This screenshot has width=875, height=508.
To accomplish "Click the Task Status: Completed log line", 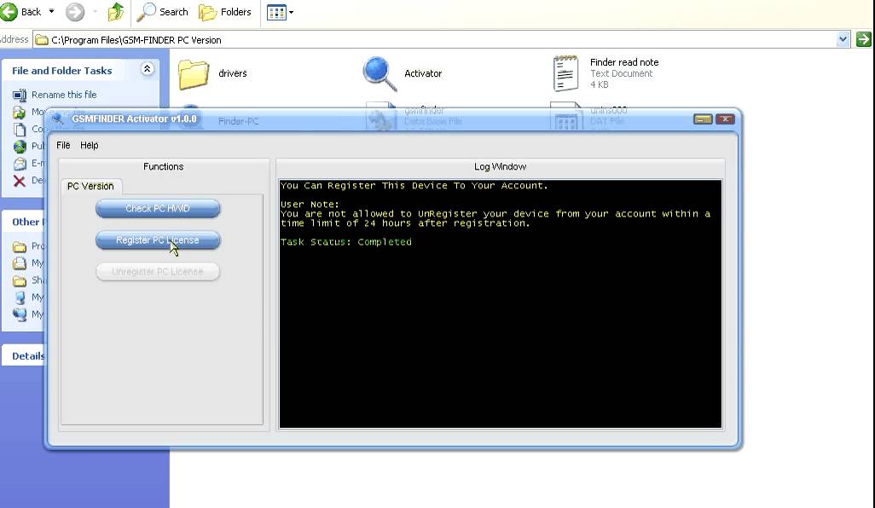I will [346, 242].
